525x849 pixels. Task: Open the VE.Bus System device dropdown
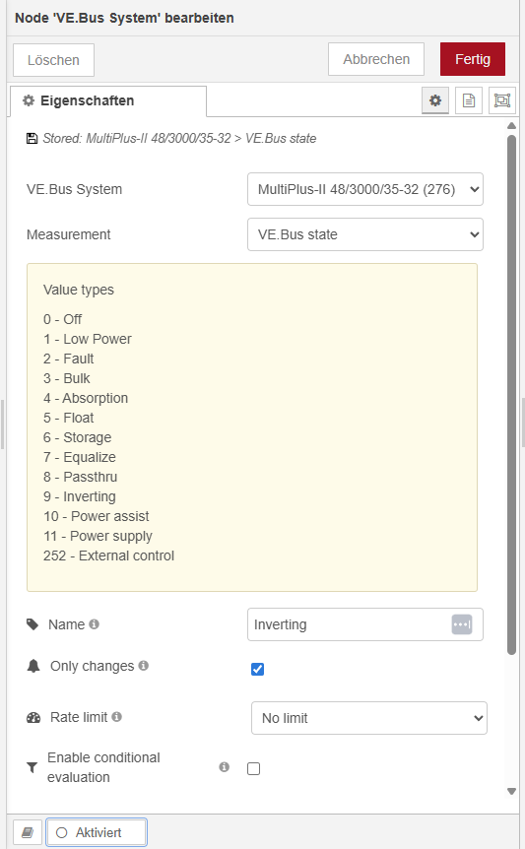365,189
